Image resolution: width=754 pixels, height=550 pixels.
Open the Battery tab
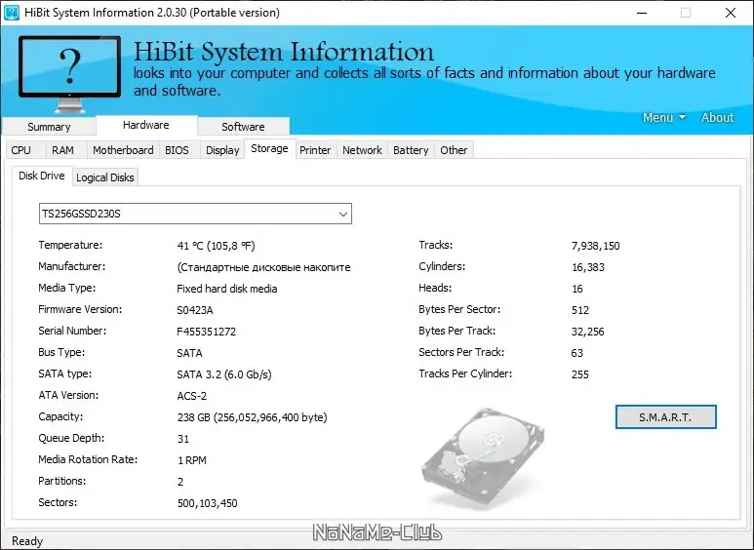point(411,150)
